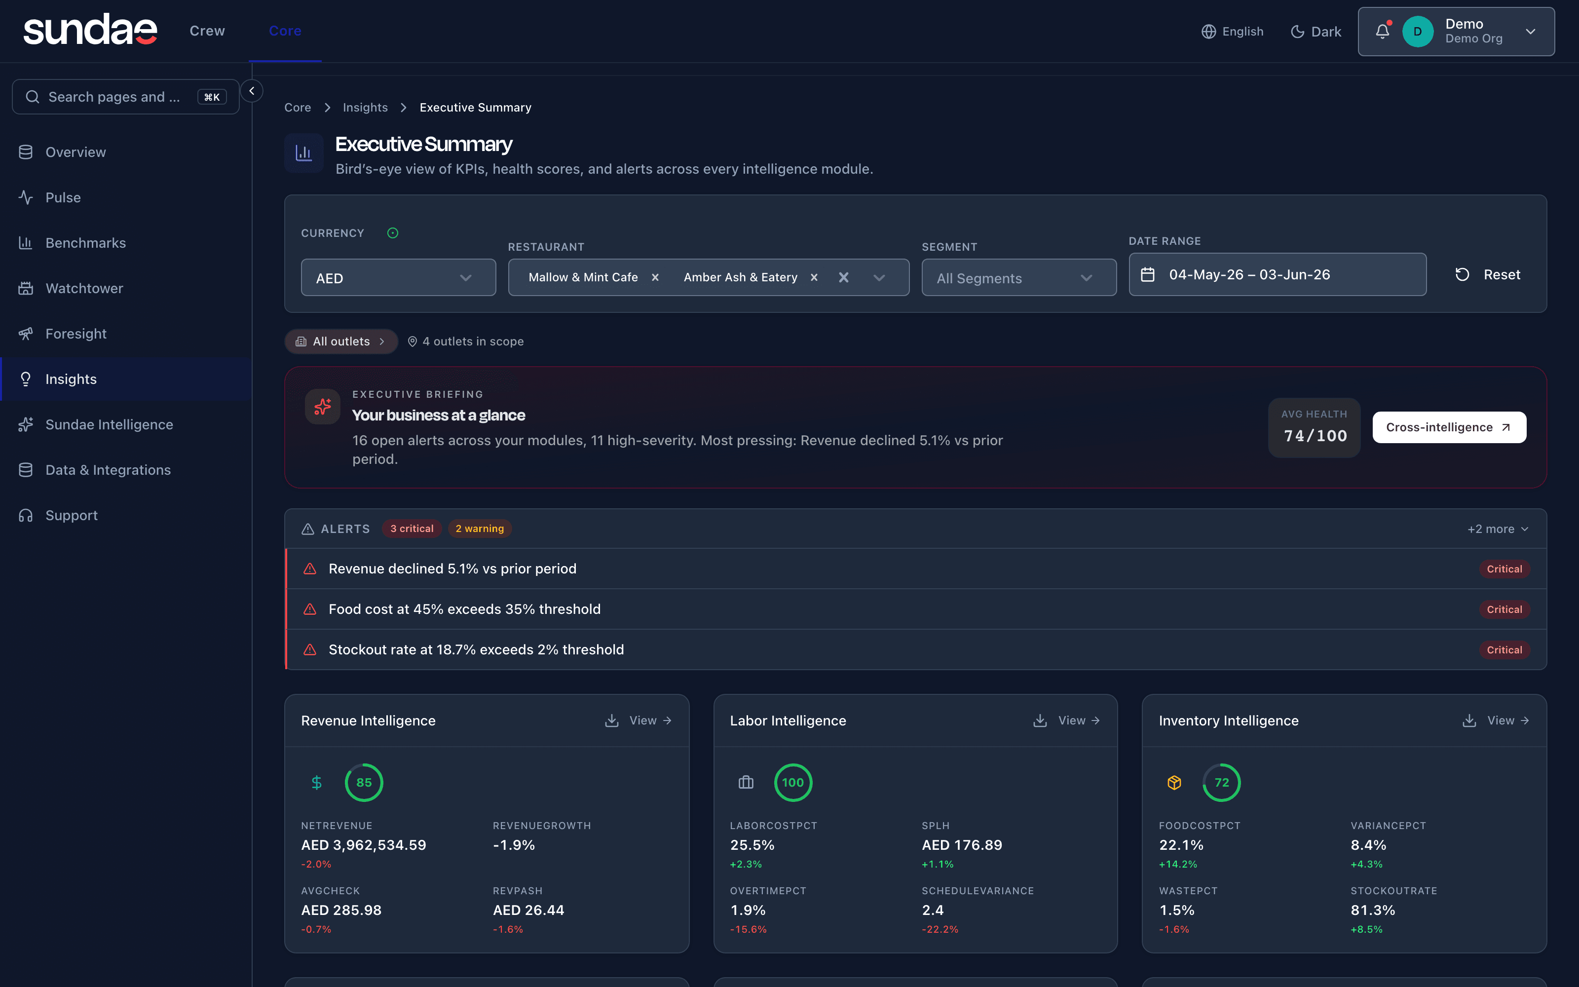Click the Executive Briefing sparkle icon

[322, 407]
